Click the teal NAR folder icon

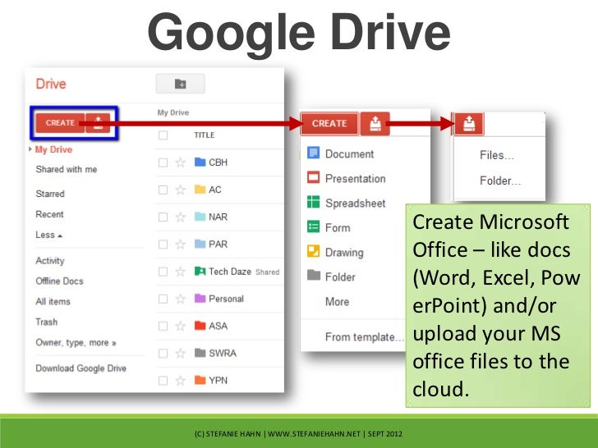click(200, 217)
